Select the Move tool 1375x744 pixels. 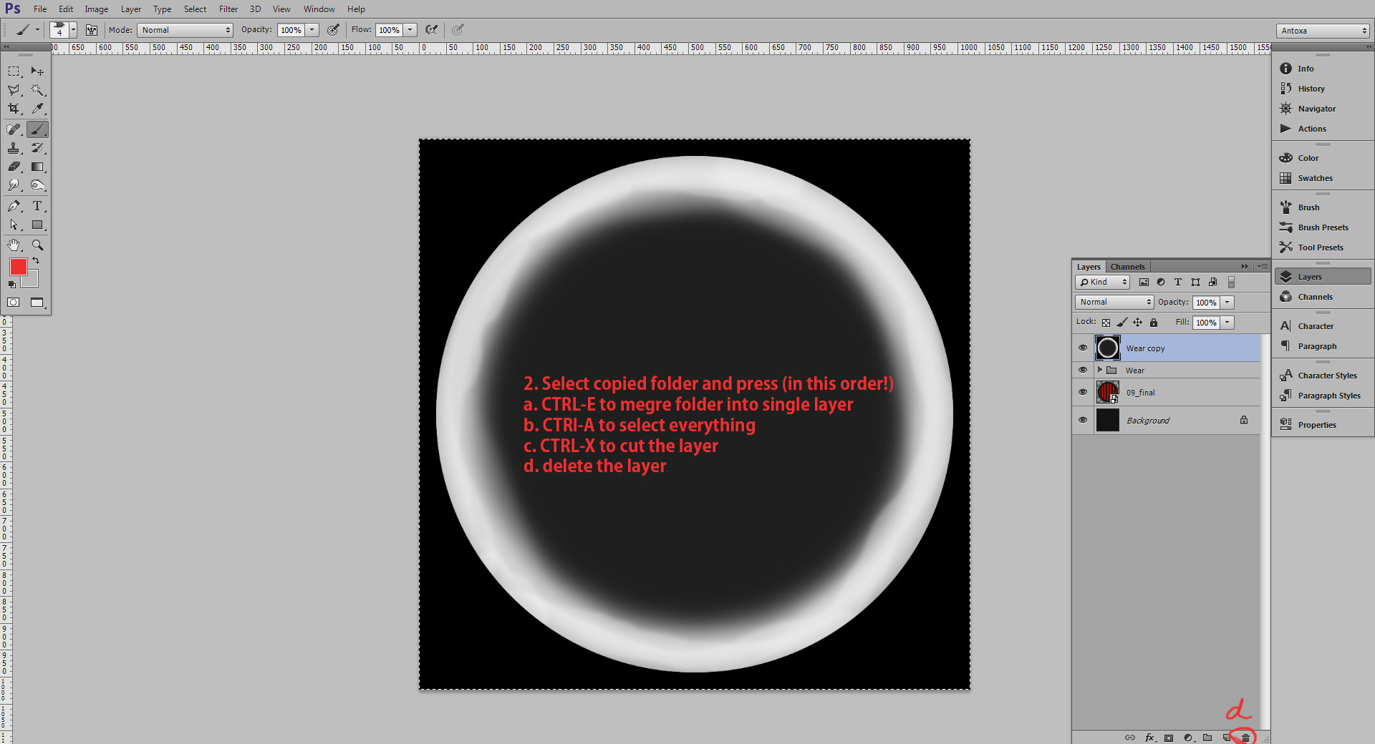[37, 72]
